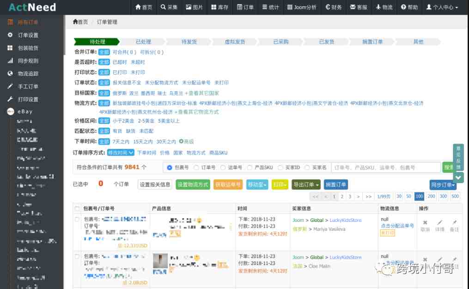Open 包装验货 grid icon in sidebar

click(10, 48)
